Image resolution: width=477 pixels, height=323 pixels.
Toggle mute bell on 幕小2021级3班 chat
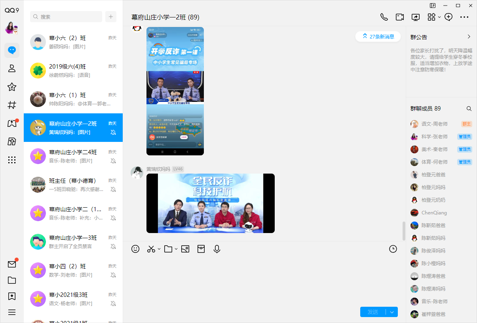coord(113,304)
